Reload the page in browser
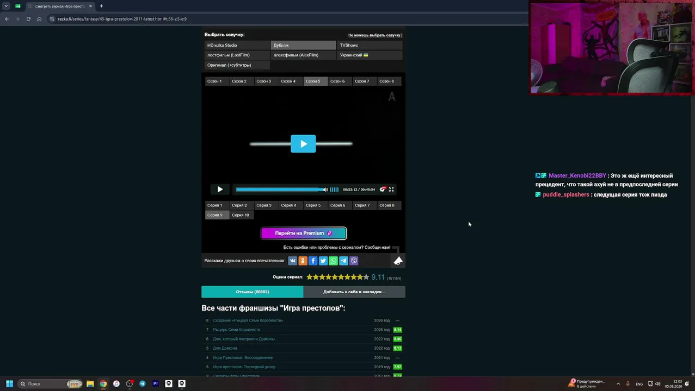This screenshot has height=391, width=695. tap(28, 19)
